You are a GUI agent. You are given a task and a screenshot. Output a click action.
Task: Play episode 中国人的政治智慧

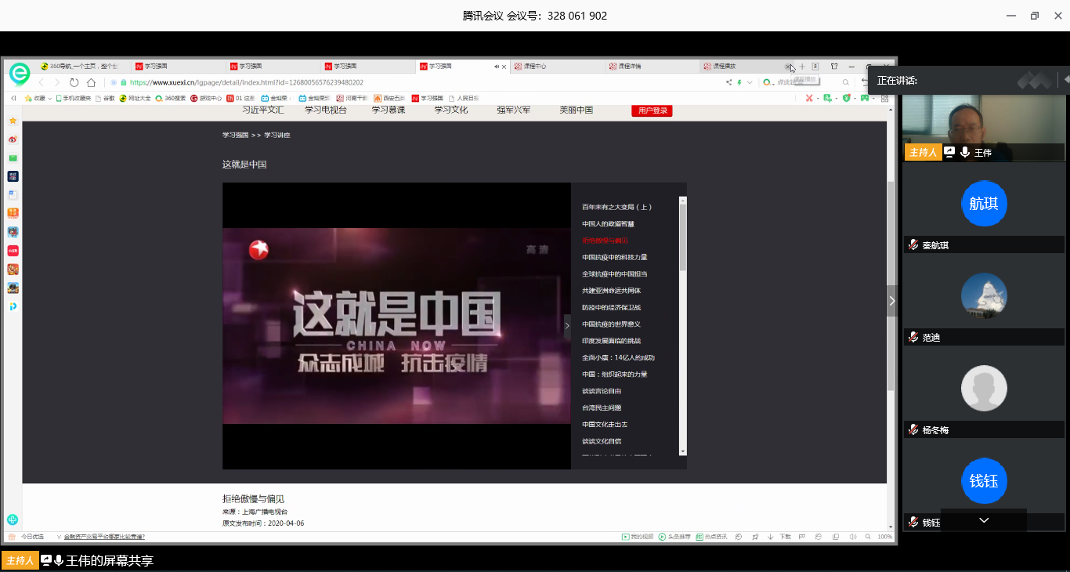point(608,224)
